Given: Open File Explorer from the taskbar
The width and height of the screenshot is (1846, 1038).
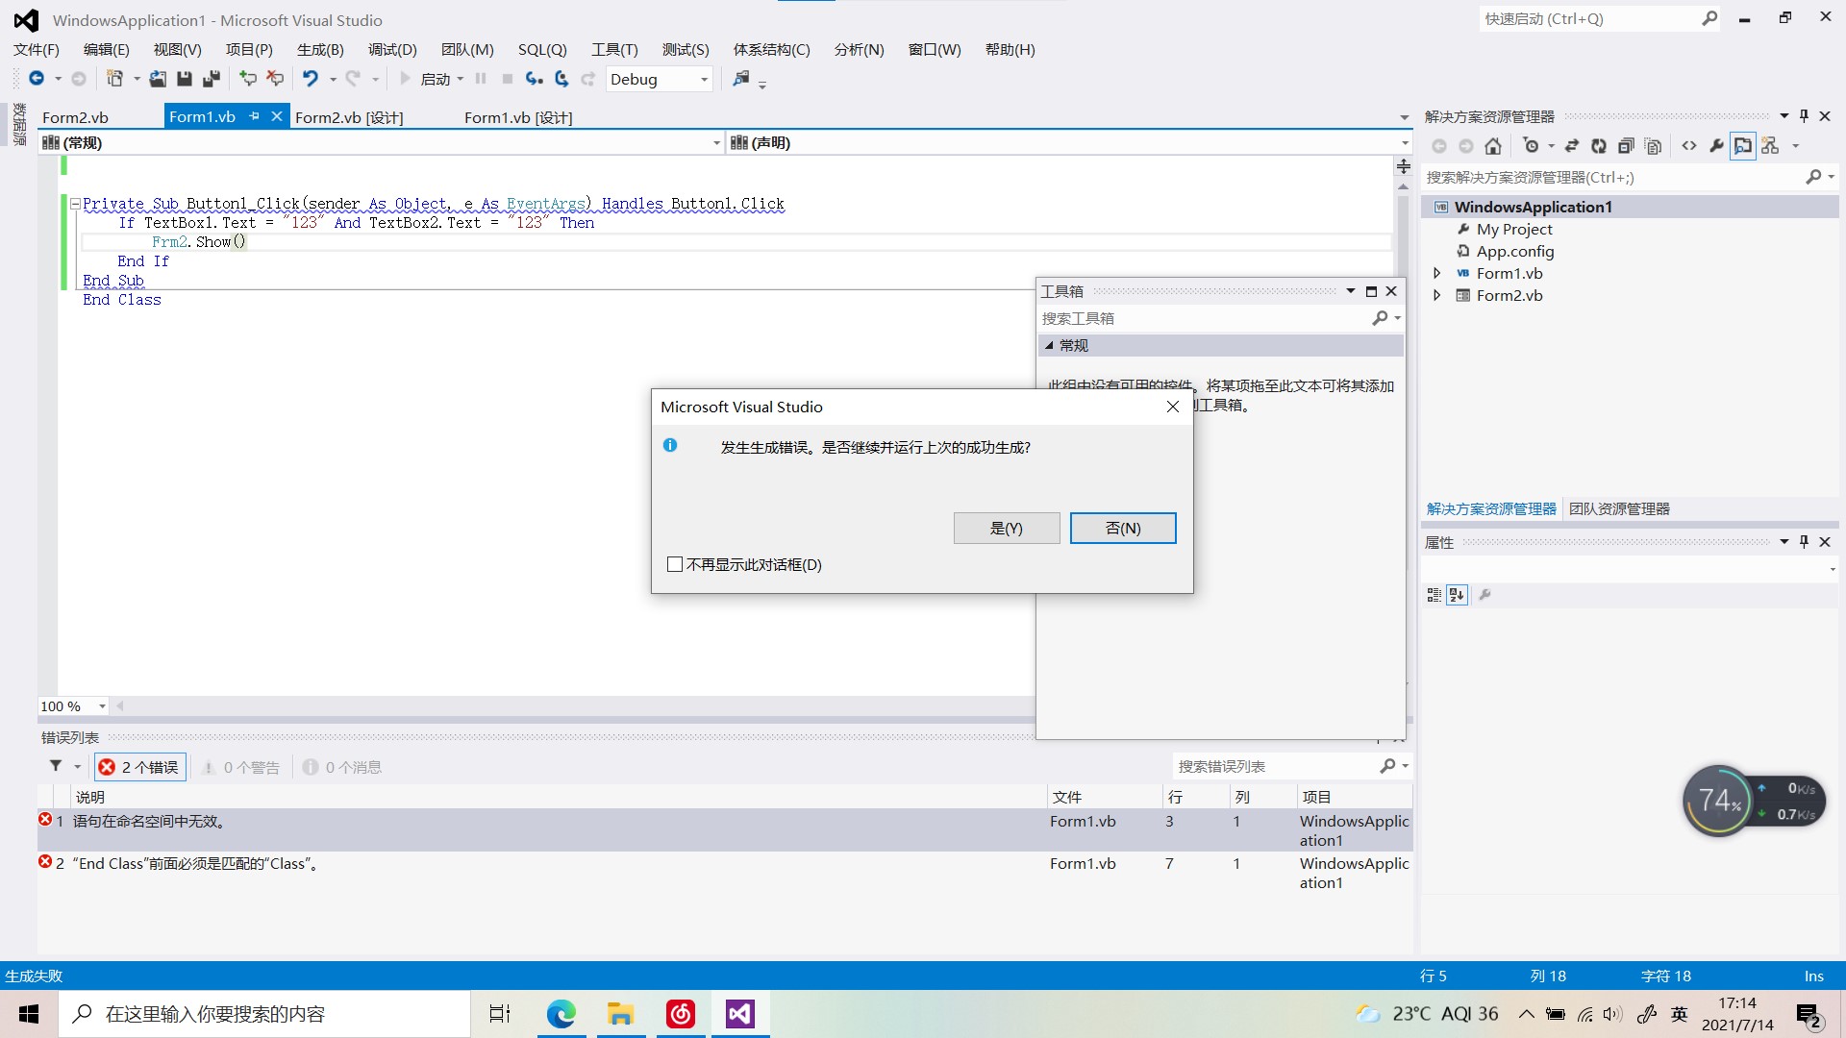Looking at the screenshot, I should 620,1014.
